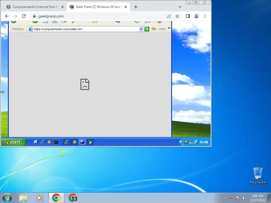The height and width of the screenshot is (203, 271).
Task: Open command prompt from XP quick launch
Action: click(x=56, y=142)
